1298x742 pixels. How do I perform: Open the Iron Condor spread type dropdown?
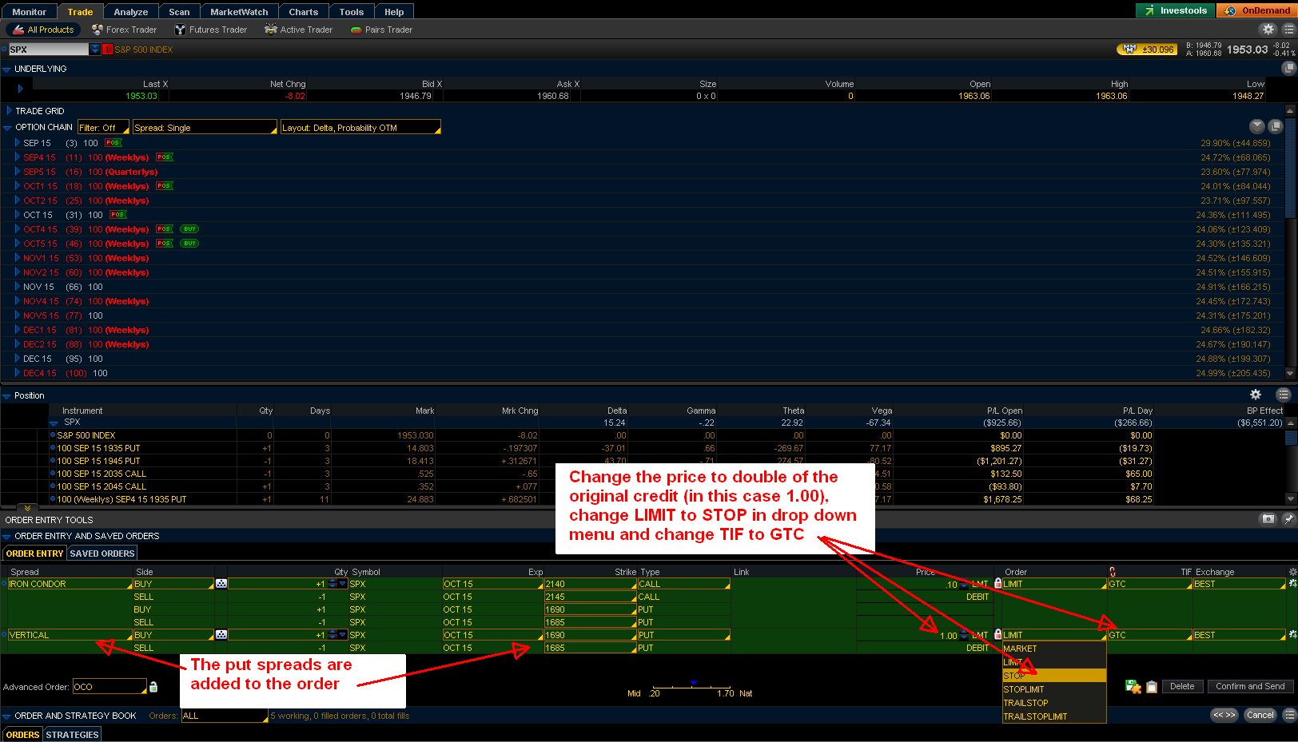click(x=70, y=584)
